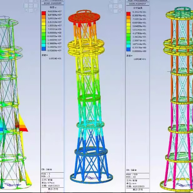The height and width of the screenshot is (193, 193).
Task: Click the maximum displacement 9.19127e+01
Action: 139,12
